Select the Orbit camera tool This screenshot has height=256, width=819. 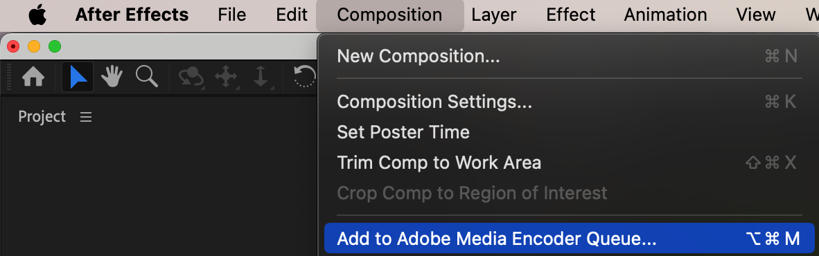click(x=191, y=77)
